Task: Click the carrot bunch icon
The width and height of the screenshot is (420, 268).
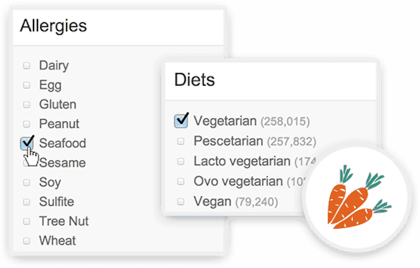Action: coord(357,197)
